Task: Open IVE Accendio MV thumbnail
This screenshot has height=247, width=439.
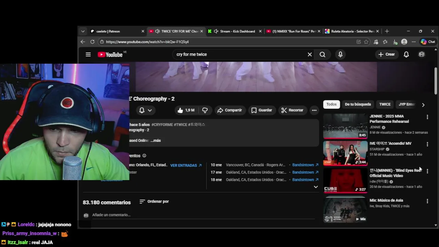Action: 345,153
